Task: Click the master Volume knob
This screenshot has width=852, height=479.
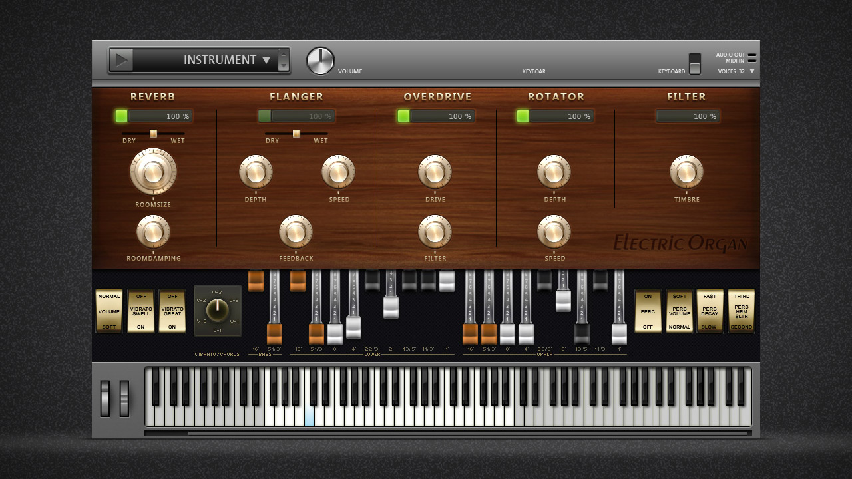Action: [x=320, y=61]
